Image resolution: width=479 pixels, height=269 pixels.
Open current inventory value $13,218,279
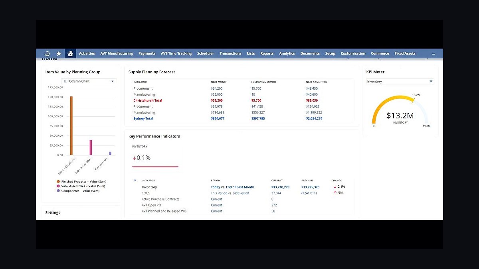point(280,187)
